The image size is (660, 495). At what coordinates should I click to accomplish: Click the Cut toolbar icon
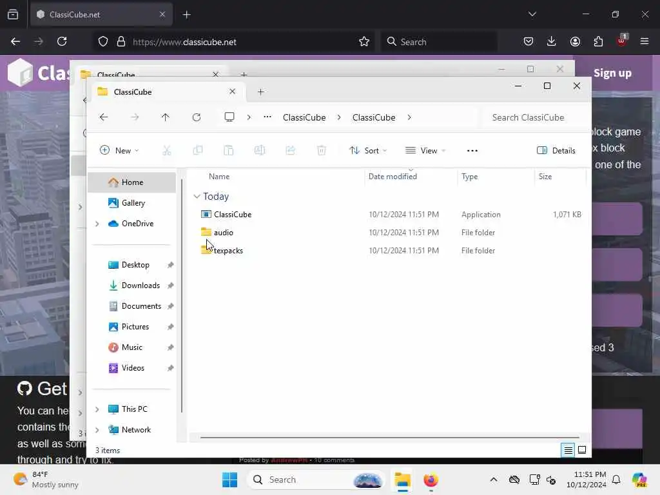pyautogui.click(x=167, y=150)
